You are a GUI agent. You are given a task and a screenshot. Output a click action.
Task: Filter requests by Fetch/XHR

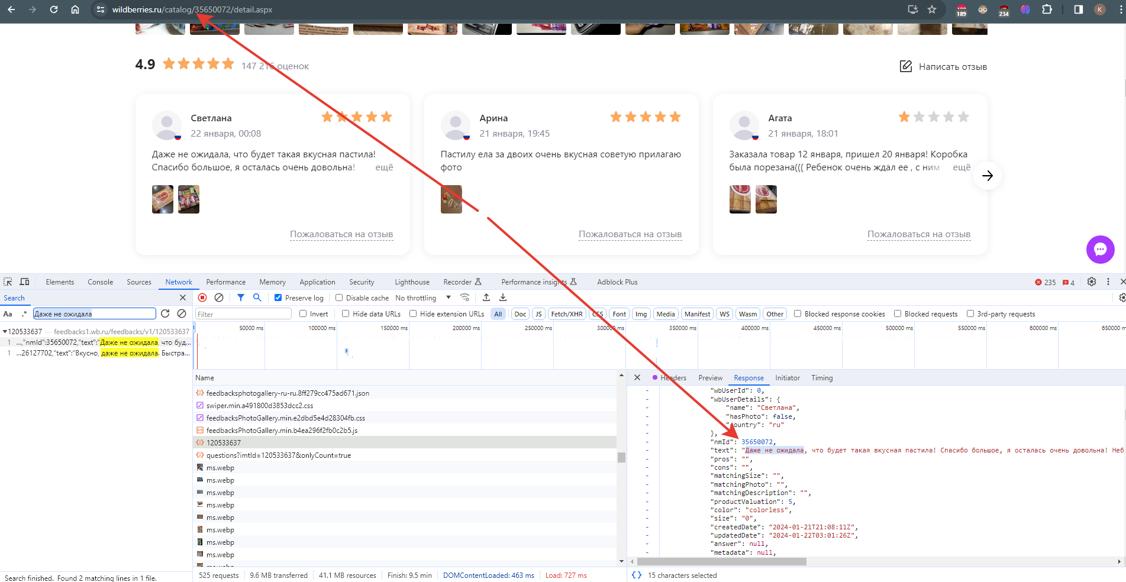[567, 314]
